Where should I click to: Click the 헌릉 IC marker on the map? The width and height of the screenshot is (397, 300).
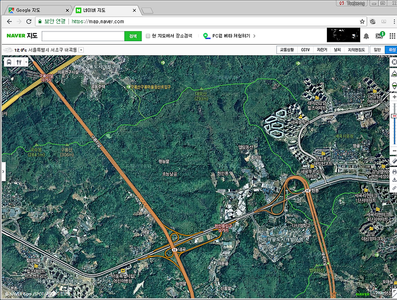[x=307, y=190]
